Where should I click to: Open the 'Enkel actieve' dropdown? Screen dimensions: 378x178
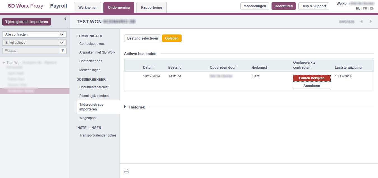61,43
